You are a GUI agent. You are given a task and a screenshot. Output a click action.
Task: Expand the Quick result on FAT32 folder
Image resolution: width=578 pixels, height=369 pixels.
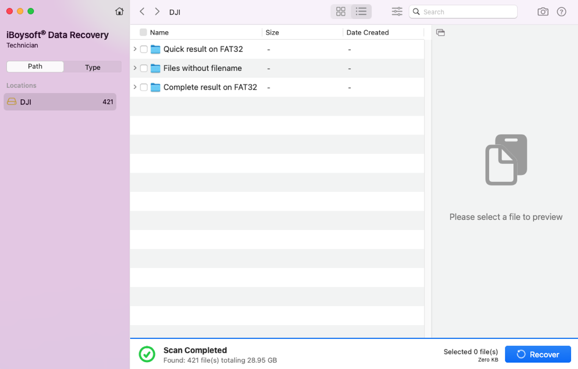point(135,49)
